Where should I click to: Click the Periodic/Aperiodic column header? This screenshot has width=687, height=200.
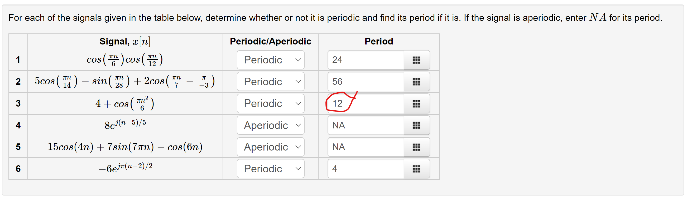(x=270, y=41)
